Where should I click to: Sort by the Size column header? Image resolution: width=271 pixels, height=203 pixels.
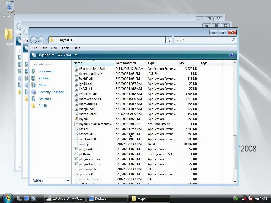click(188, 63)
